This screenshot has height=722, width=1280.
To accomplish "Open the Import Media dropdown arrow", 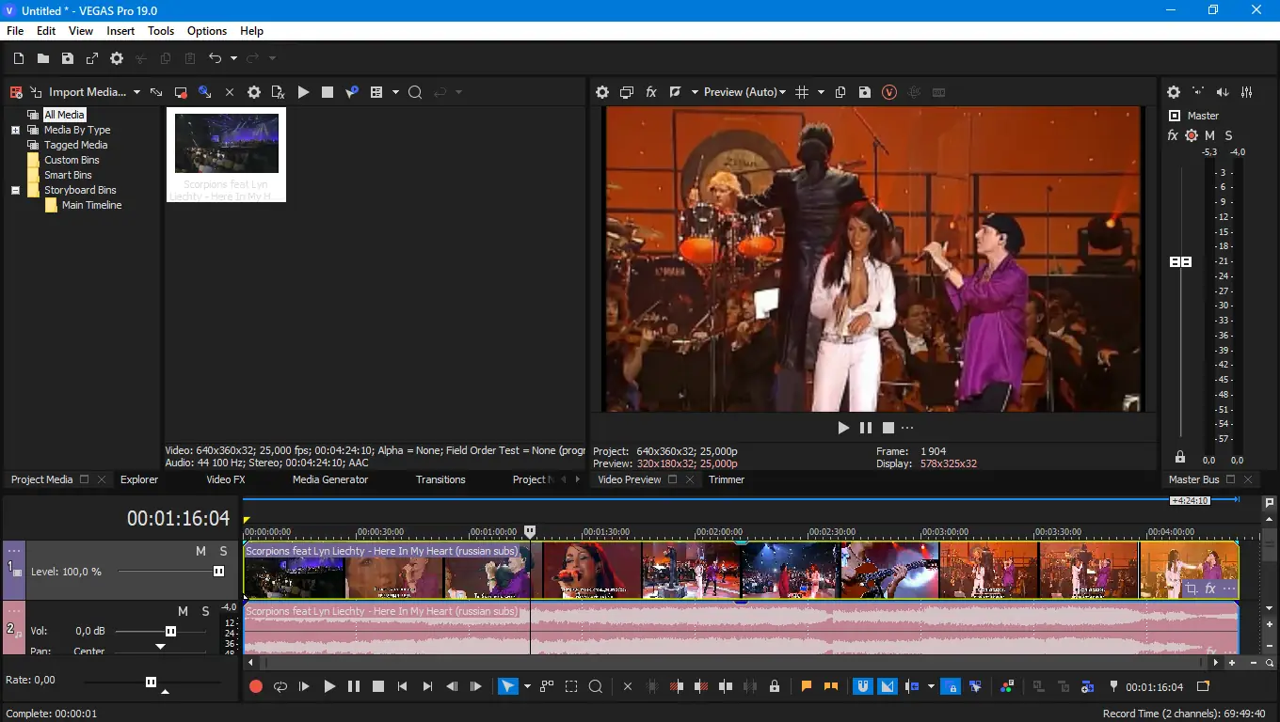I will point(136,92).
